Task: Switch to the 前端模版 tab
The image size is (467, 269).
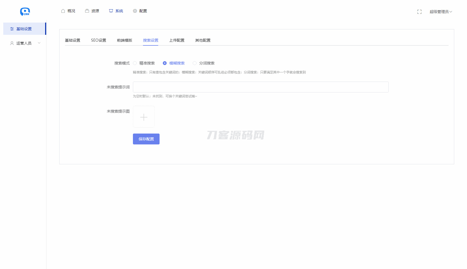Action: [x=124, y=40]
